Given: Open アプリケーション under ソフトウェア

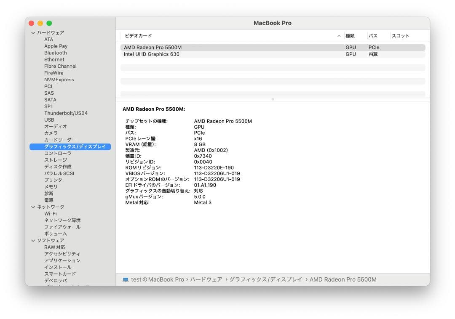Looking at the screenshot, I should pos(62,261).
